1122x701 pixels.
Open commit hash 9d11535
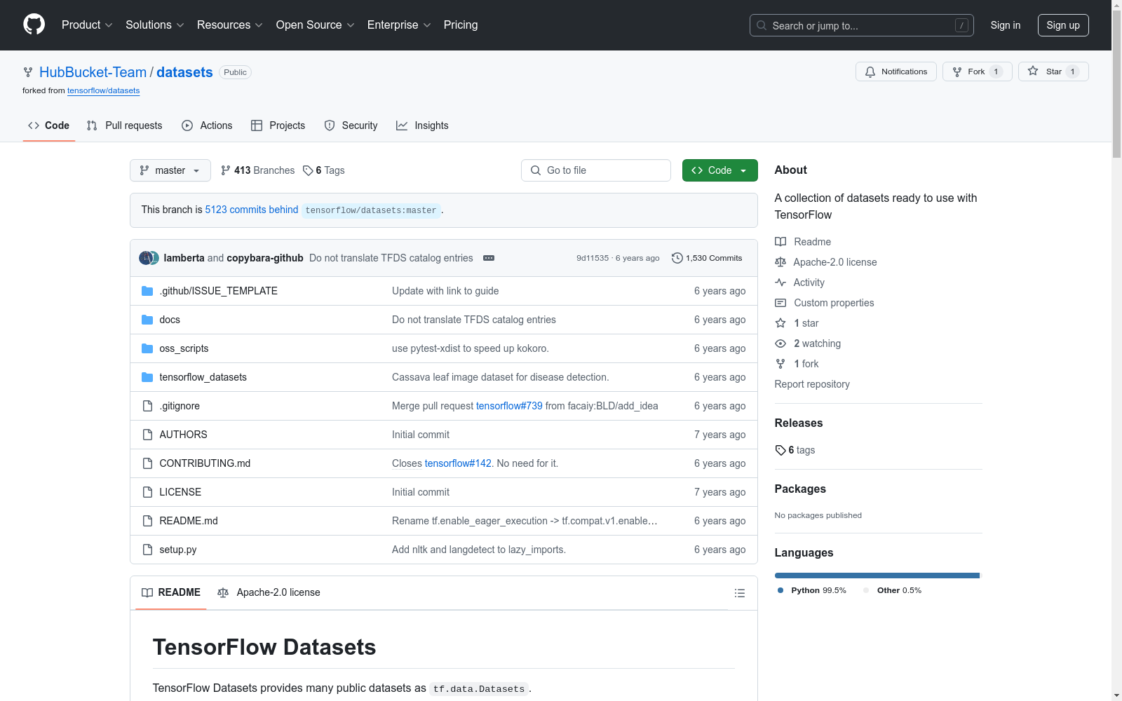tap(593, 258)
